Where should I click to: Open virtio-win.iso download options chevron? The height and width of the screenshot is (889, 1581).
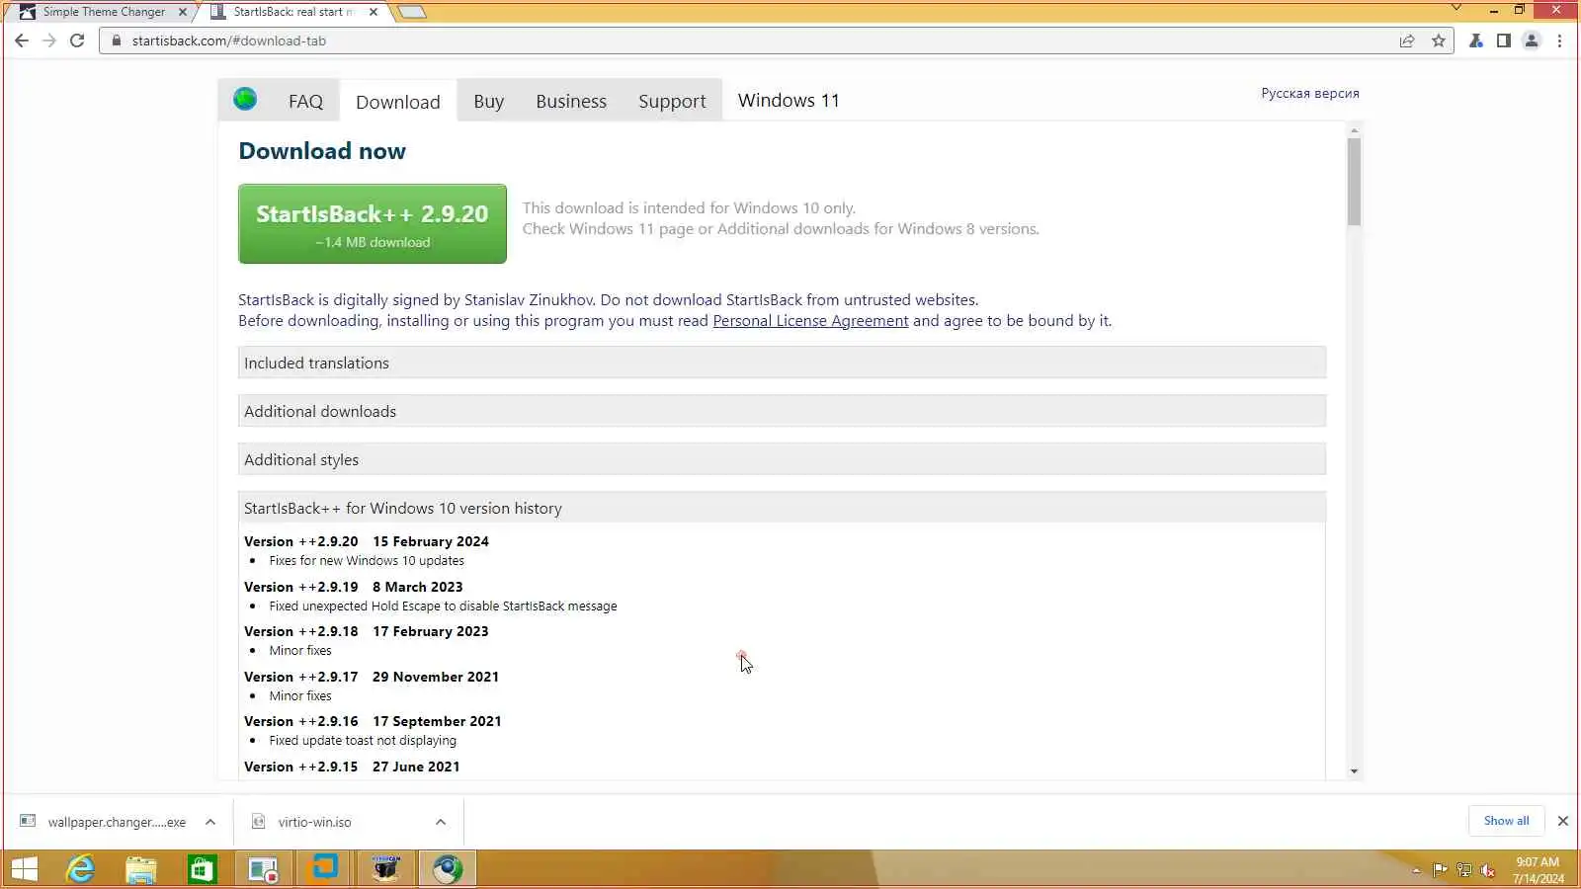(441, 822)
